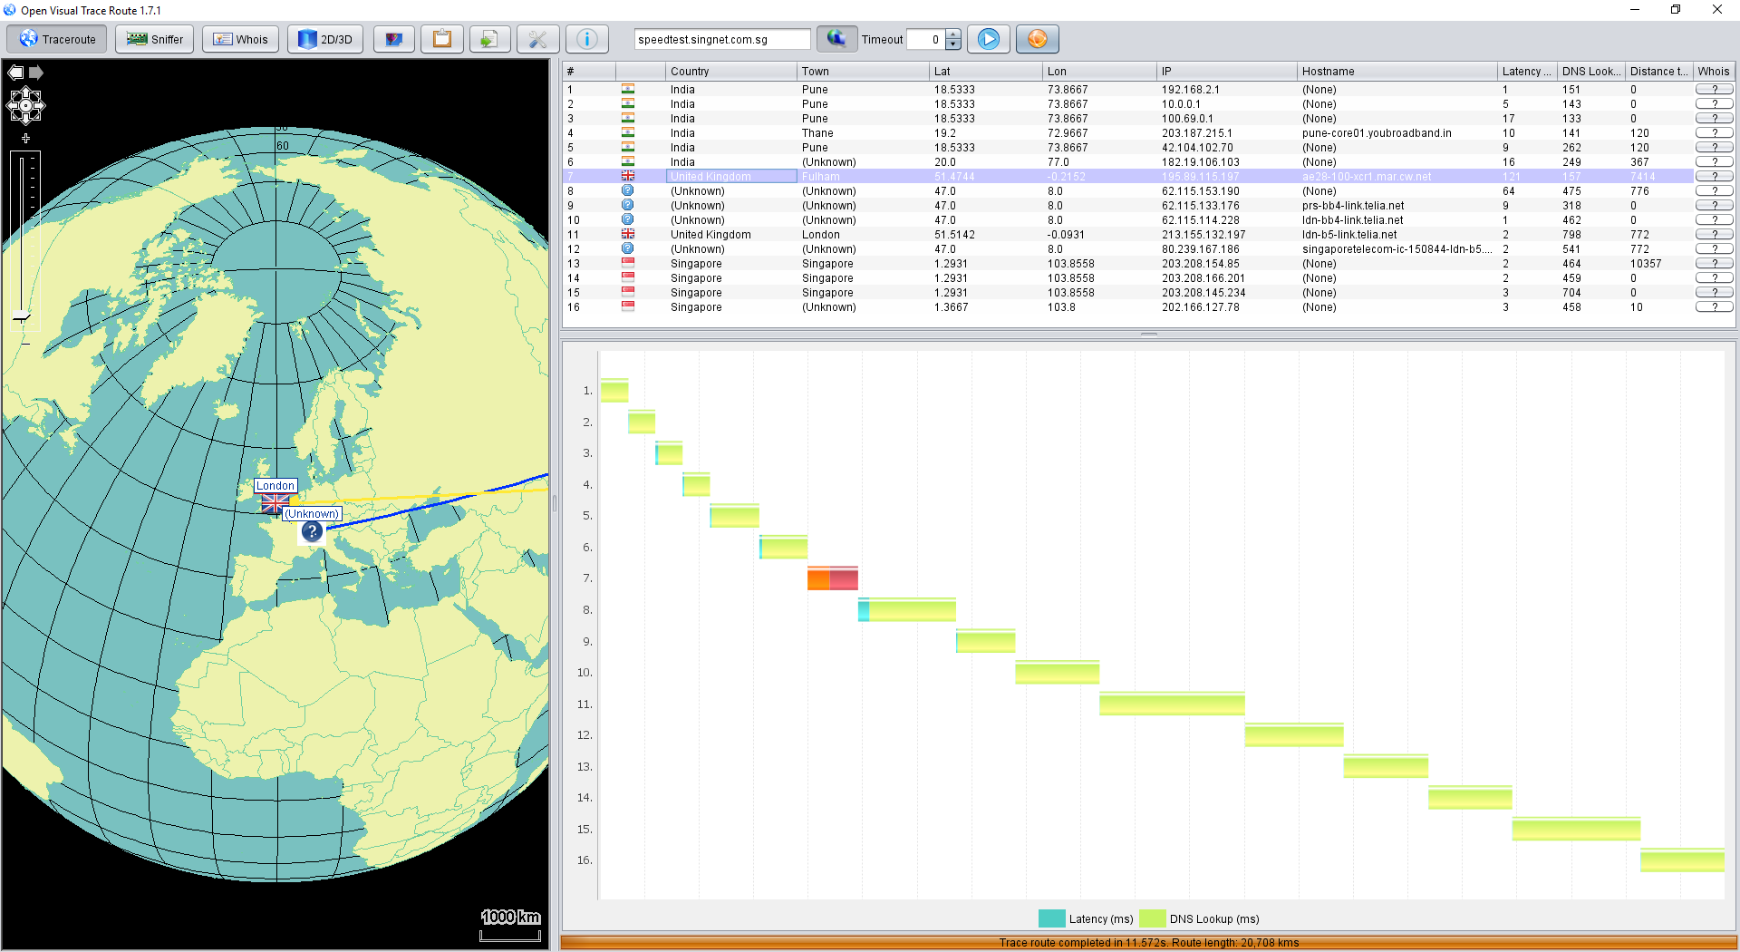Click the Singapore flag icon in hop 13 row
This screenshot has height=952, width=1740.
click(x=628, y=264)
